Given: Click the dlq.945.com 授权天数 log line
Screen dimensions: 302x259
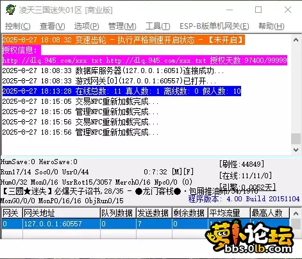Looking at the screenshot, I should pos(145,60).
